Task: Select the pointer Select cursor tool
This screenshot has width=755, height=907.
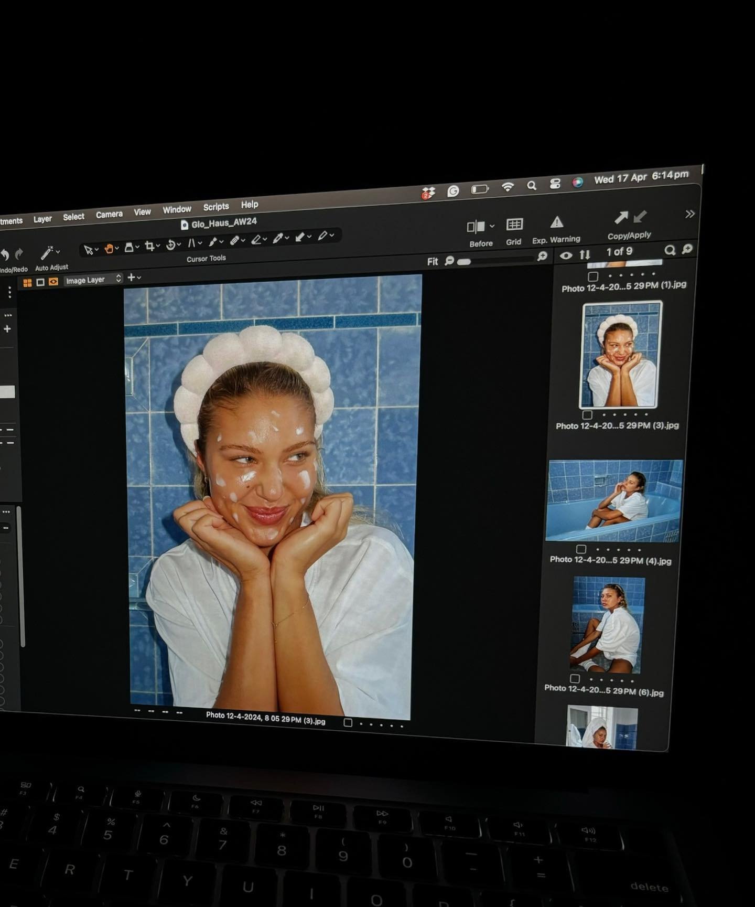Action: 88,250
